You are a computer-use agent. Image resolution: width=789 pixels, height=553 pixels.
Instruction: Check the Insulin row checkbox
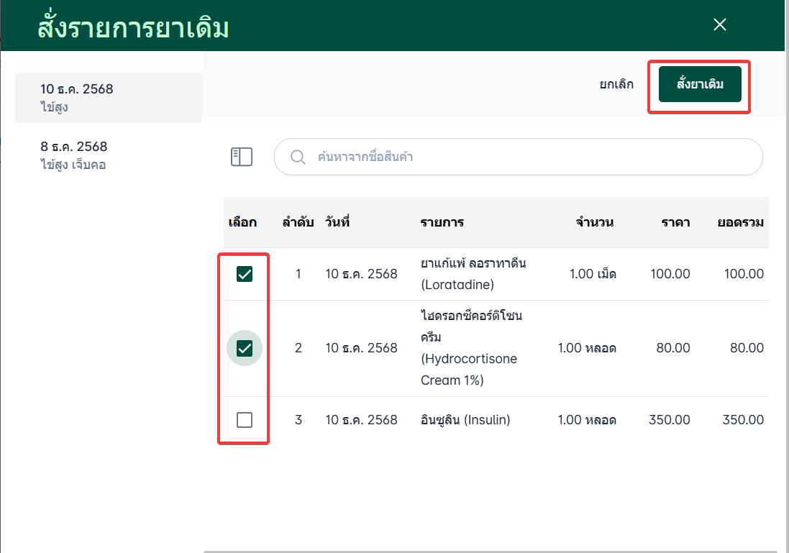pyautogui.click(x=245, y=419)
